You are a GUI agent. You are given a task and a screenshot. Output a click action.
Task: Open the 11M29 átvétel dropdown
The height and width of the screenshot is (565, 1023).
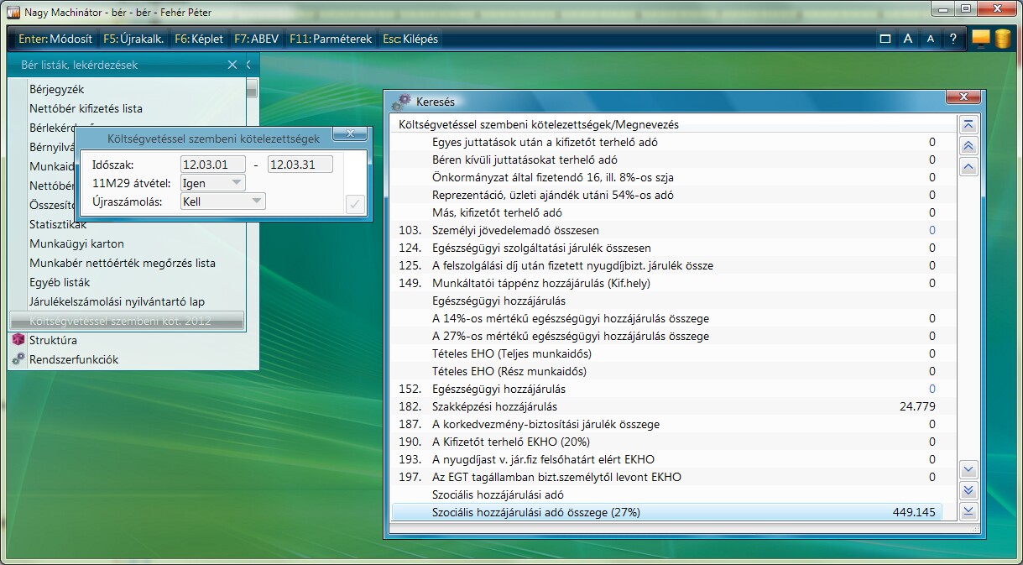237,183
